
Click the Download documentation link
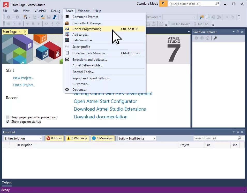coord(101,117)
